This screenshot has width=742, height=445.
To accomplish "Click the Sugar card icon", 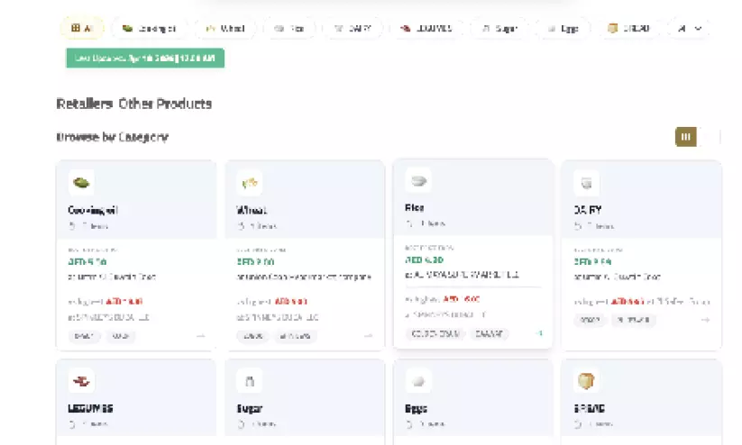I will pyautogui.click(x=250, y=380).
